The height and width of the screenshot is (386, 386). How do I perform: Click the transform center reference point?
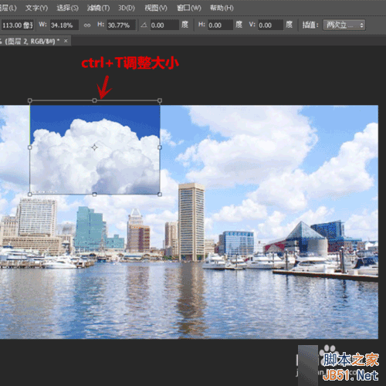(x=94, y=147)
